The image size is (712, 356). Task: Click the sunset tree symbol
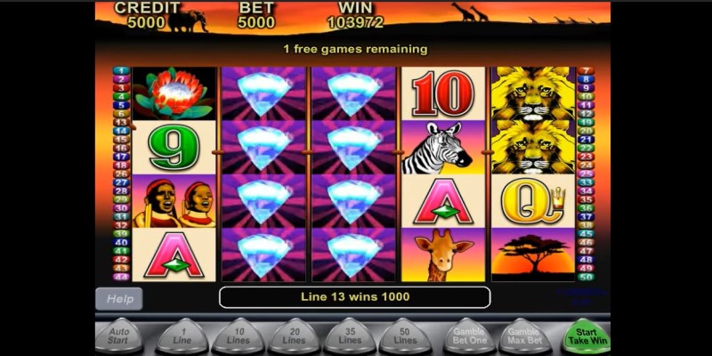(533, 255)
